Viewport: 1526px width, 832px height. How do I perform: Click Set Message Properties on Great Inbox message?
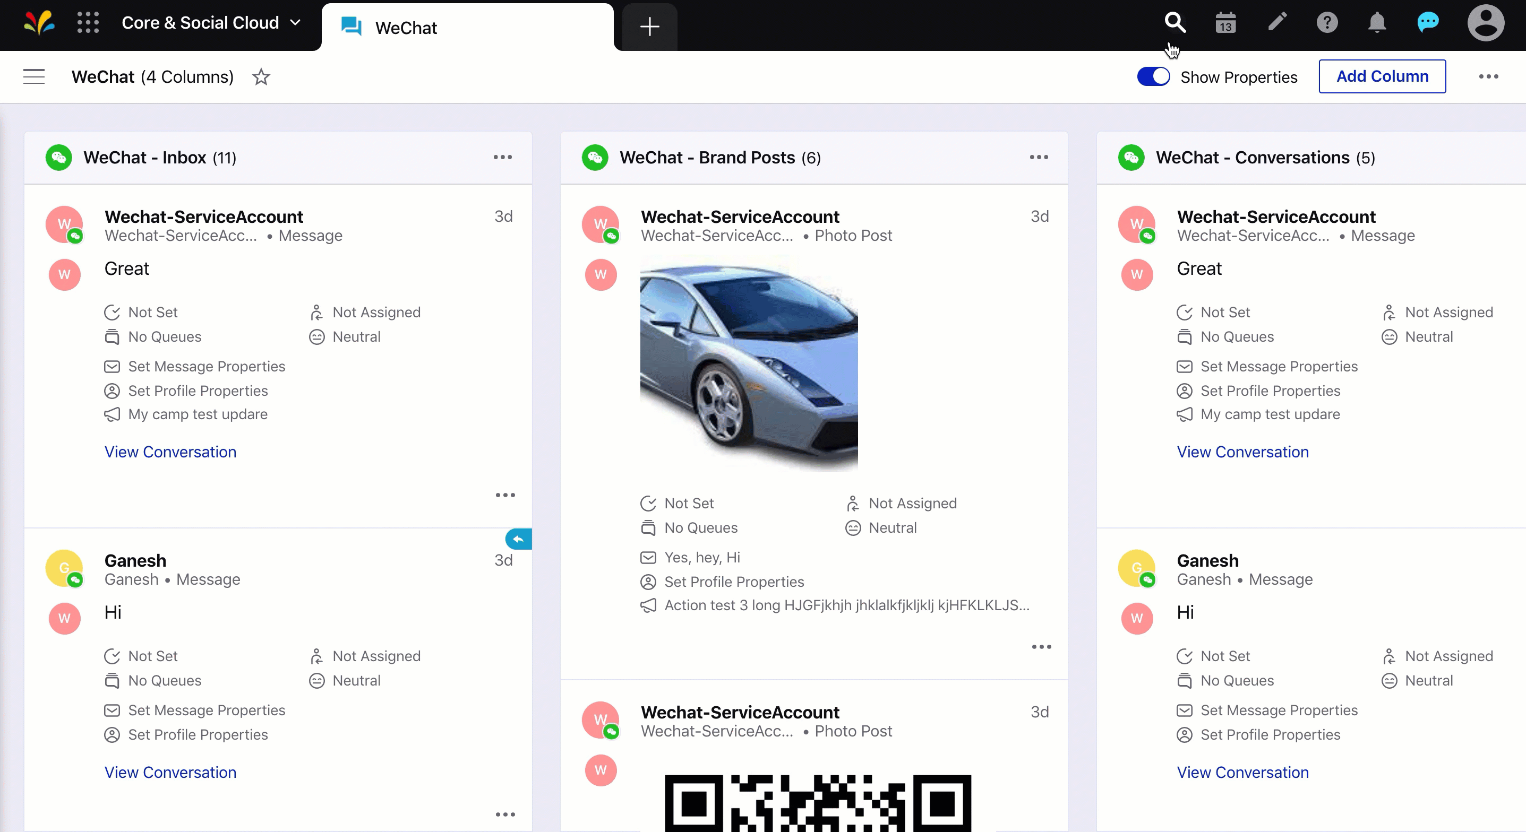click(x=194, y=366)
